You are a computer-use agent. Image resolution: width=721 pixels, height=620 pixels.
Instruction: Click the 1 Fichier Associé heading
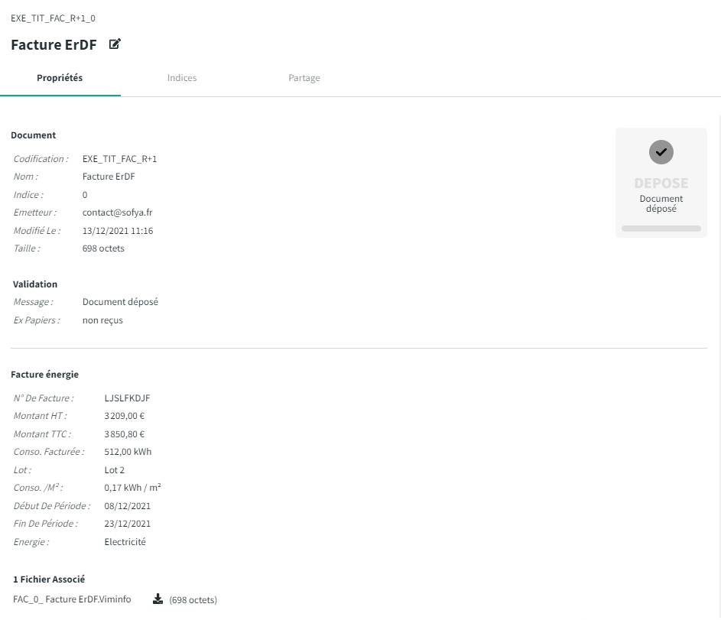tap(49, 579)
